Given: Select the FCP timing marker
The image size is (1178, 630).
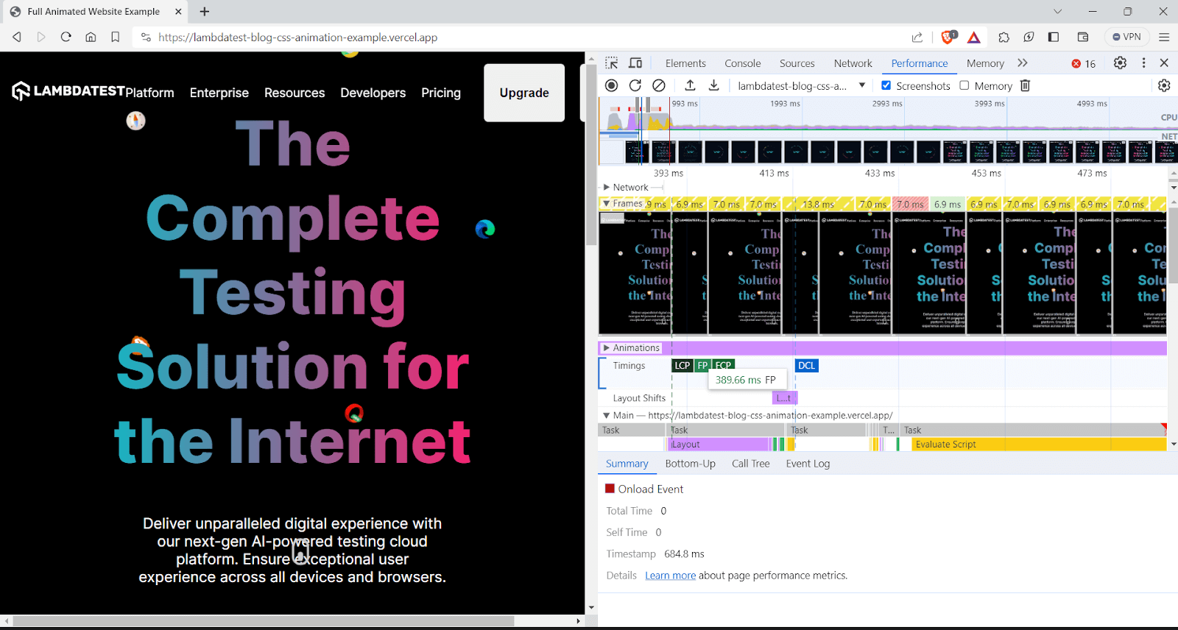Looking at the screenshot, I should (x=724, y=365).
